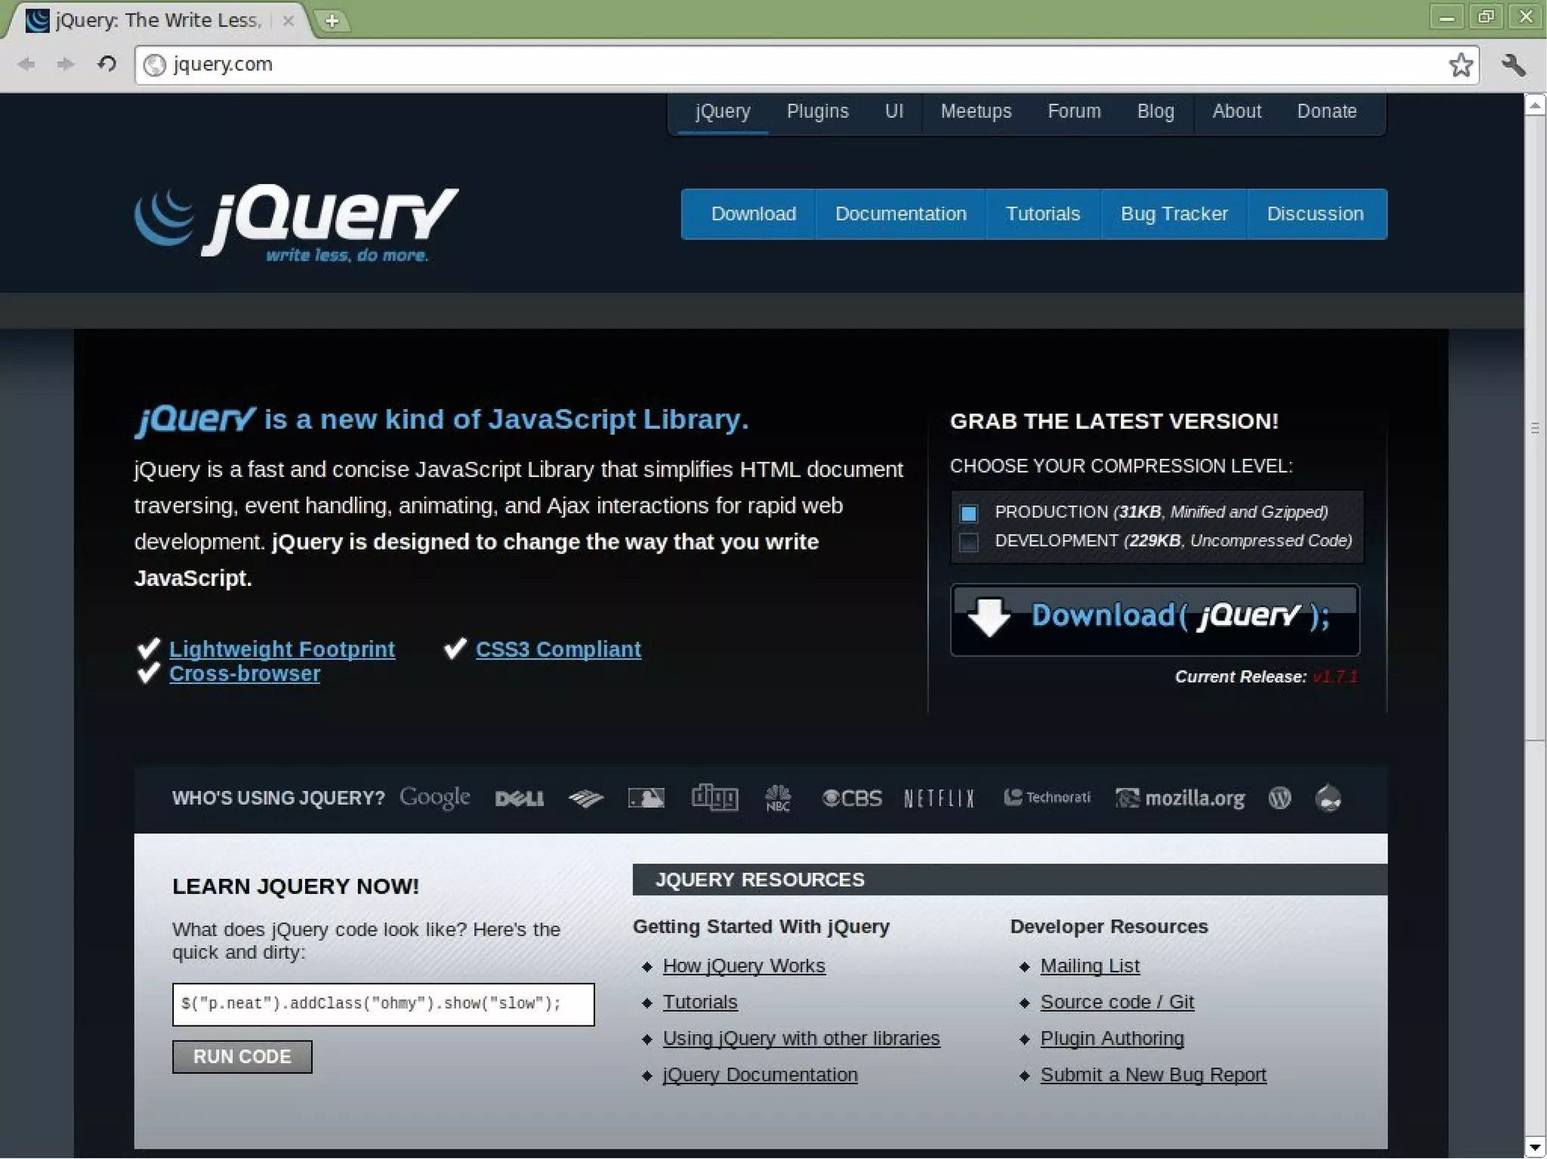Click the bookmark star icon
Screen dimensions: 1547x1159
click(x=1460, y=65)
